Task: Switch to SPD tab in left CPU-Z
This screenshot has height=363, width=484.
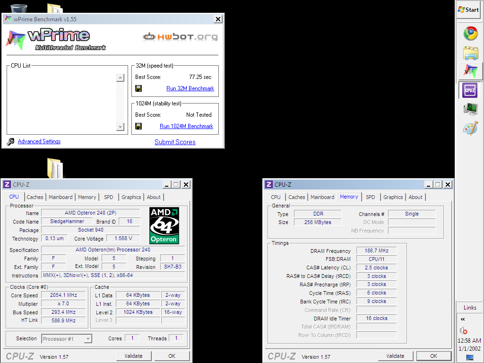Action: [x=109, y=197]
